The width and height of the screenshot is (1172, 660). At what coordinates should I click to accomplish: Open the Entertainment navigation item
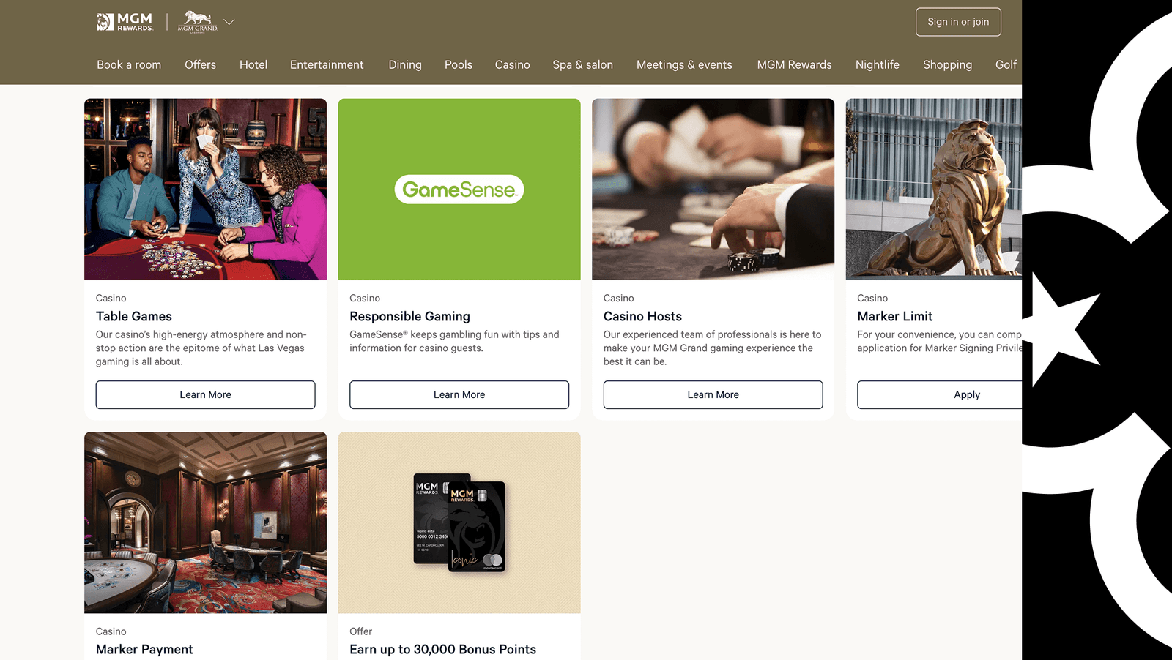tap(327, 64)
